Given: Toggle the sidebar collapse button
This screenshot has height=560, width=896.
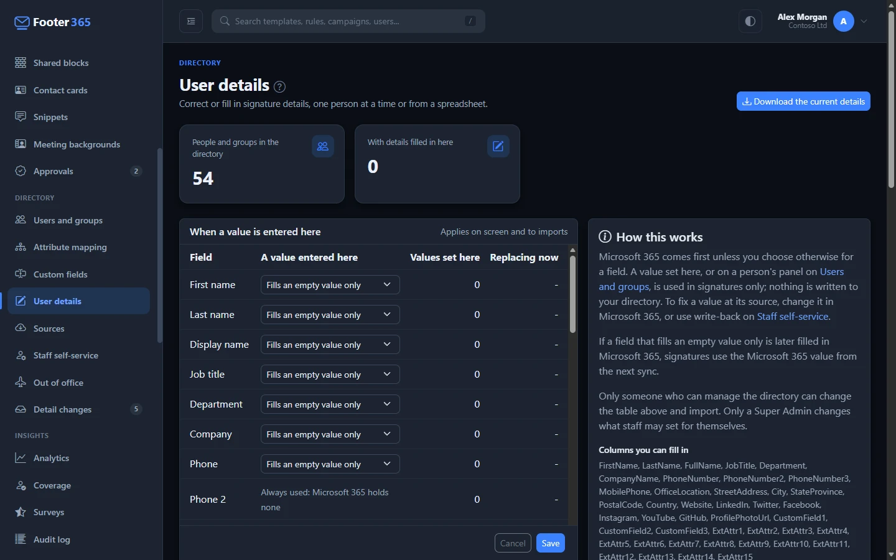Looking at the screenshot, I should [x=191, y=21].
